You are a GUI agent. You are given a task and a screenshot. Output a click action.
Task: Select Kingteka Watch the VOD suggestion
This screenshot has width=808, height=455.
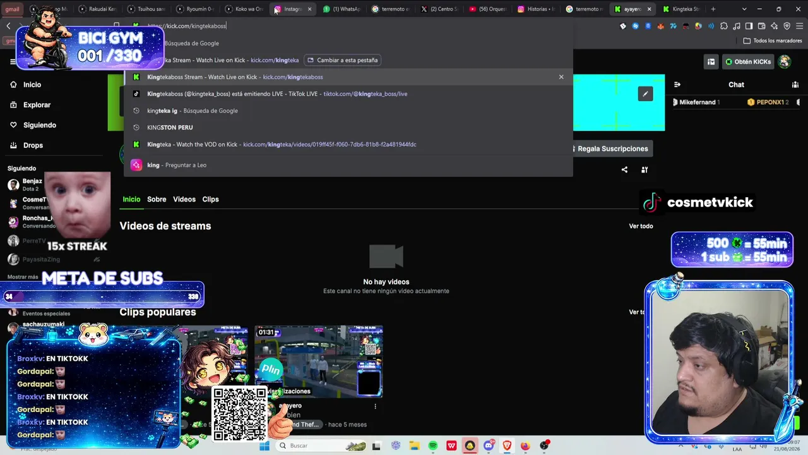(x=348, y=144)
